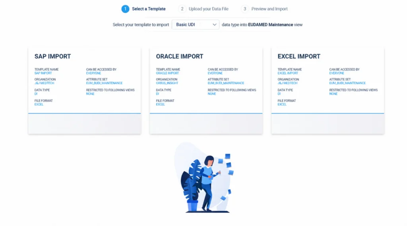
Task: Click J&J MEDTECH in EXCEL IMPORT card
Action: click(x=287, y=83)
